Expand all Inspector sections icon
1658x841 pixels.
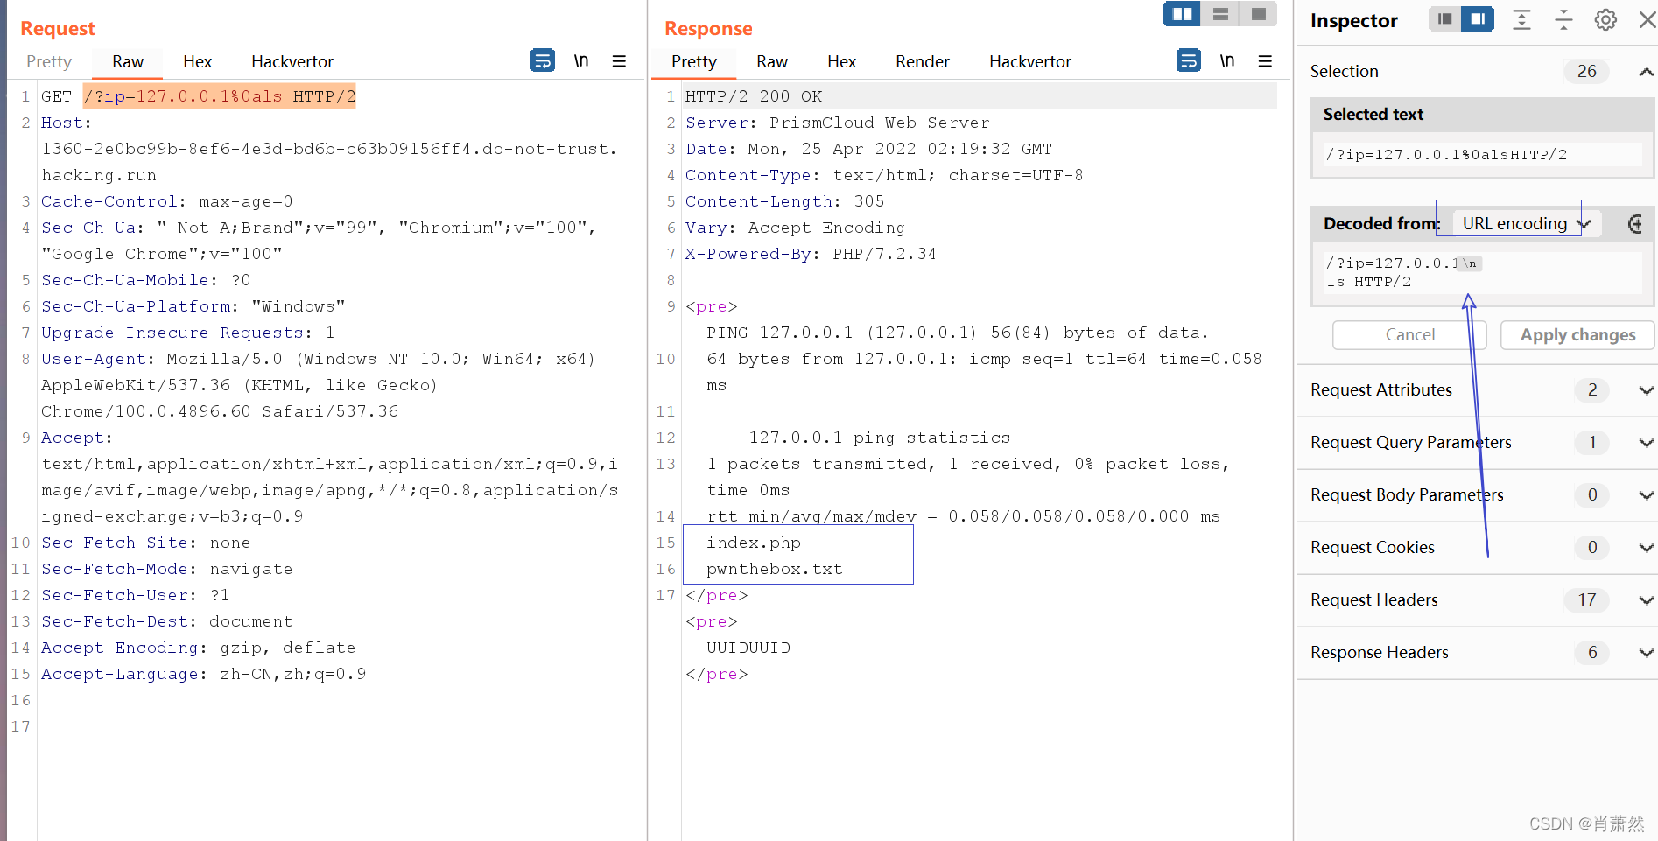[1522, 19]
